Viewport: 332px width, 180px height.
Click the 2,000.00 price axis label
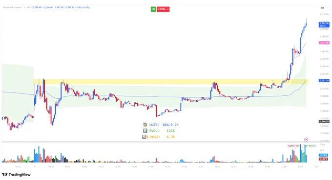324,96
